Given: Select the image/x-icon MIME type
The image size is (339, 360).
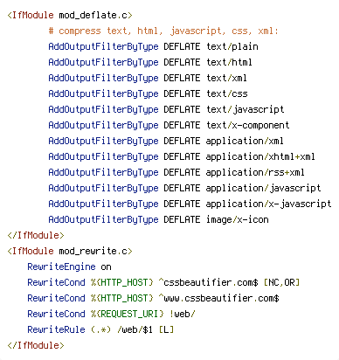Looking at the screenshot, I should (x=238, y=219).
